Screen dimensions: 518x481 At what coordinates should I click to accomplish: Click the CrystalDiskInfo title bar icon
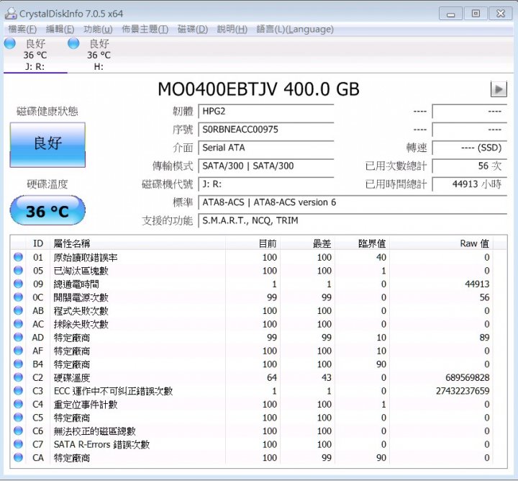click(11, 13)
